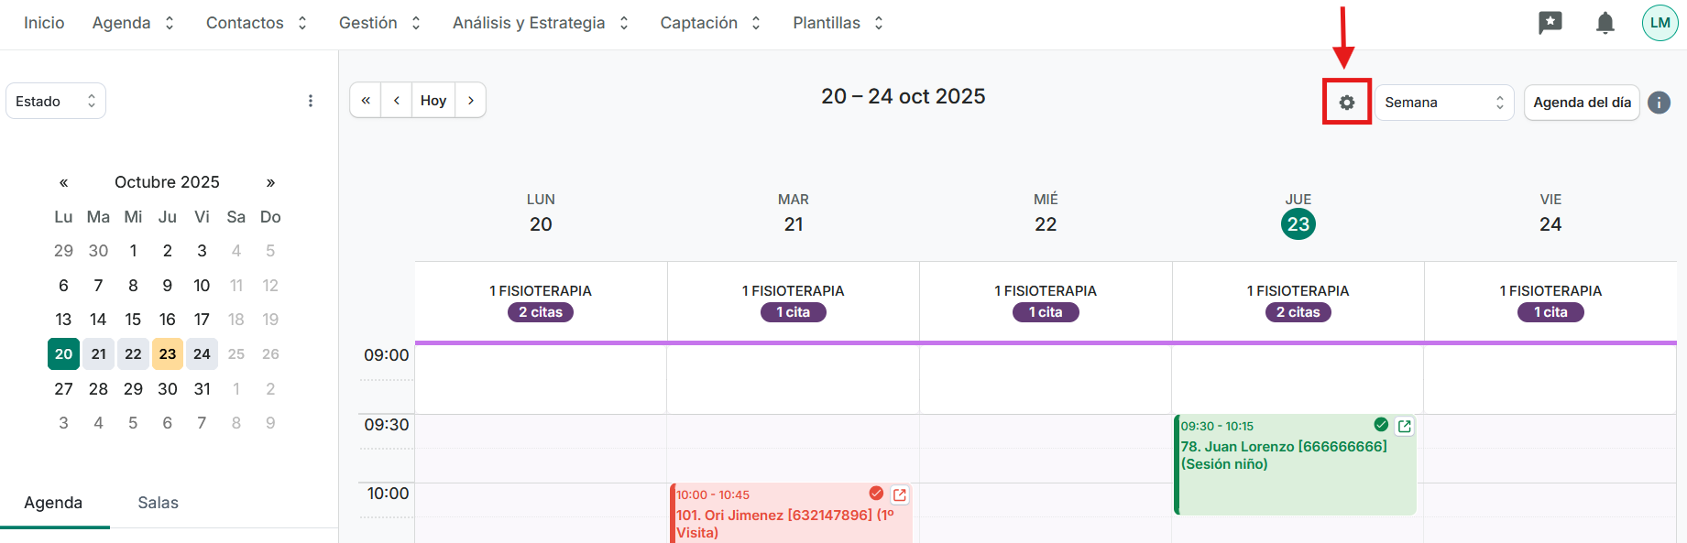Open Ori Jimenez appointment external link icon
Viewport: 1687px width, 543px height.
click(900, 494)
